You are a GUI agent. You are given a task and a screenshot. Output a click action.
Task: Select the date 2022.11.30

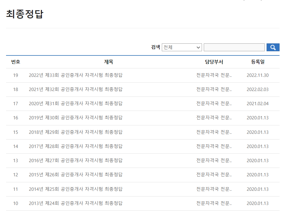(258, 75)
